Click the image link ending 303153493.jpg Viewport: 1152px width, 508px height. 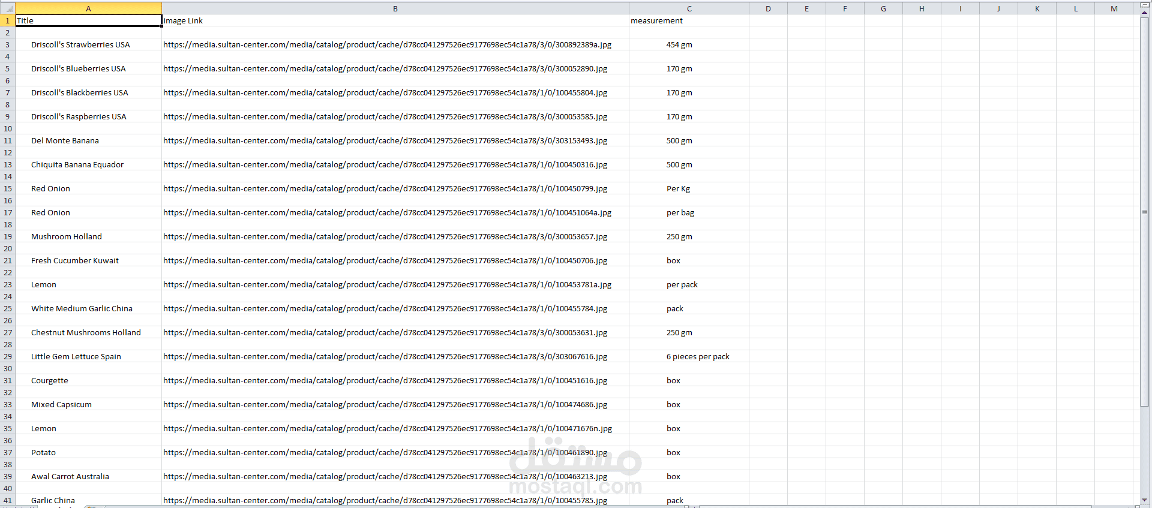click(x=385, y=140)
